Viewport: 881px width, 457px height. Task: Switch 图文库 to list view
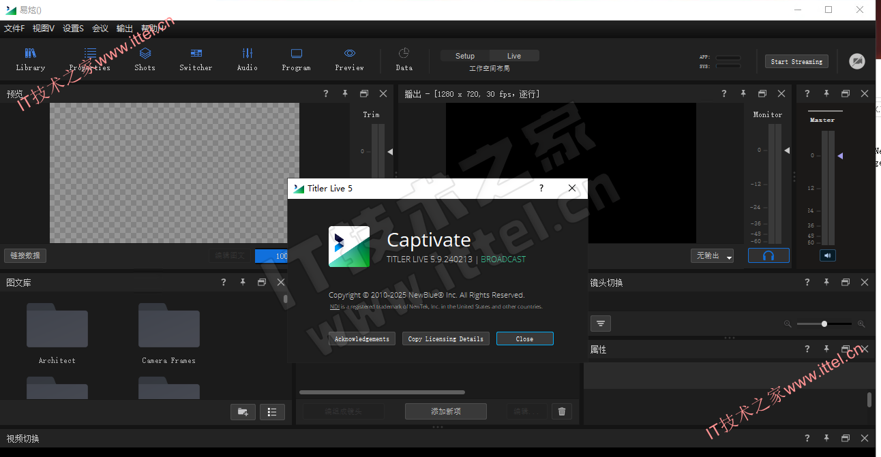(x=272, y=411)
